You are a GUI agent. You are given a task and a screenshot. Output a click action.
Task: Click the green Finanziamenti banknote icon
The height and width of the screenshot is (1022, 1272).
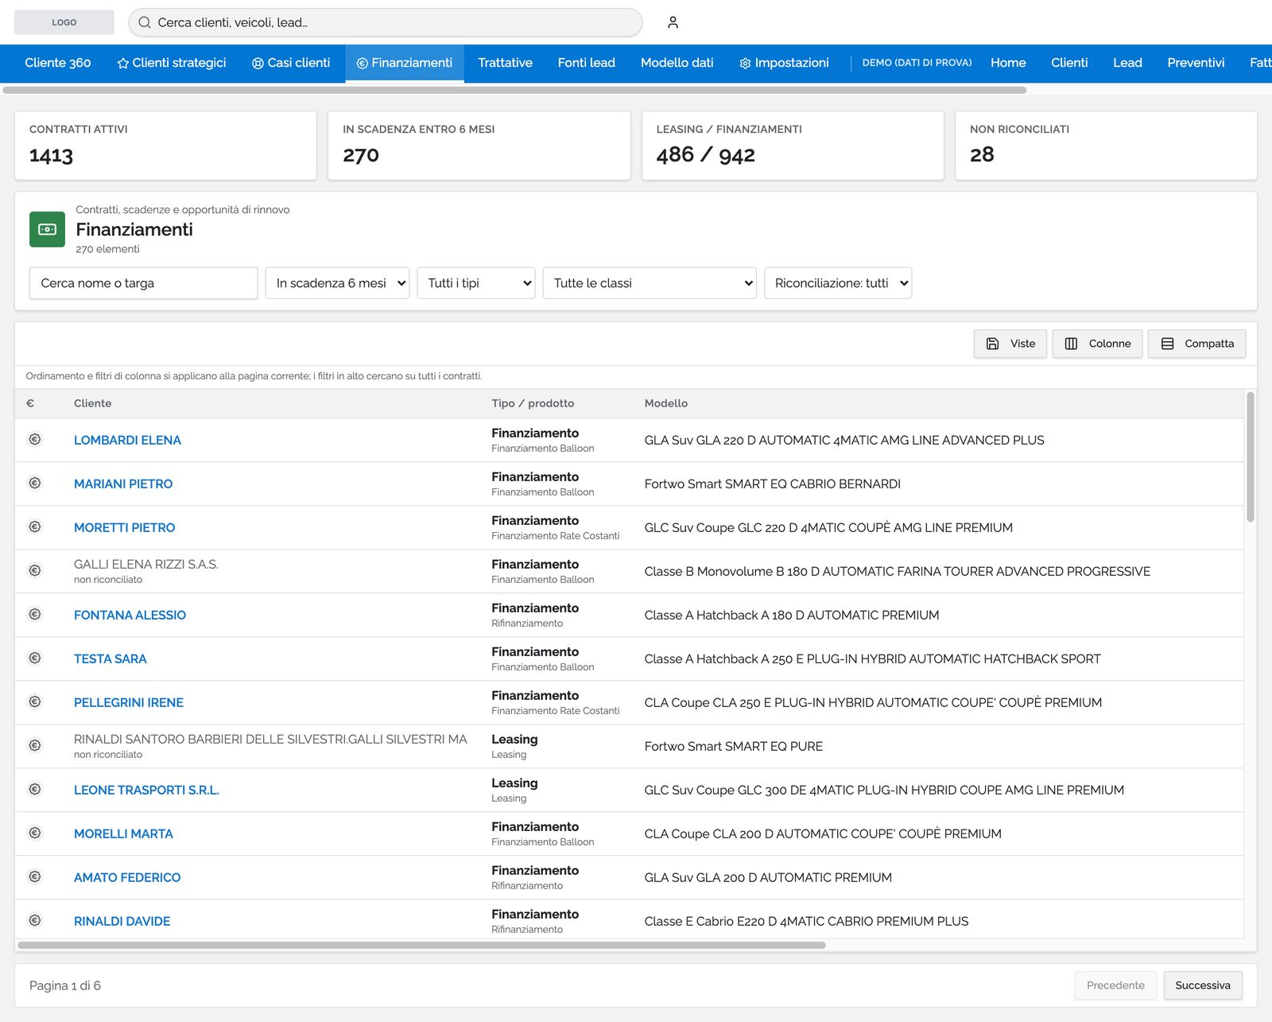point(47,229)
